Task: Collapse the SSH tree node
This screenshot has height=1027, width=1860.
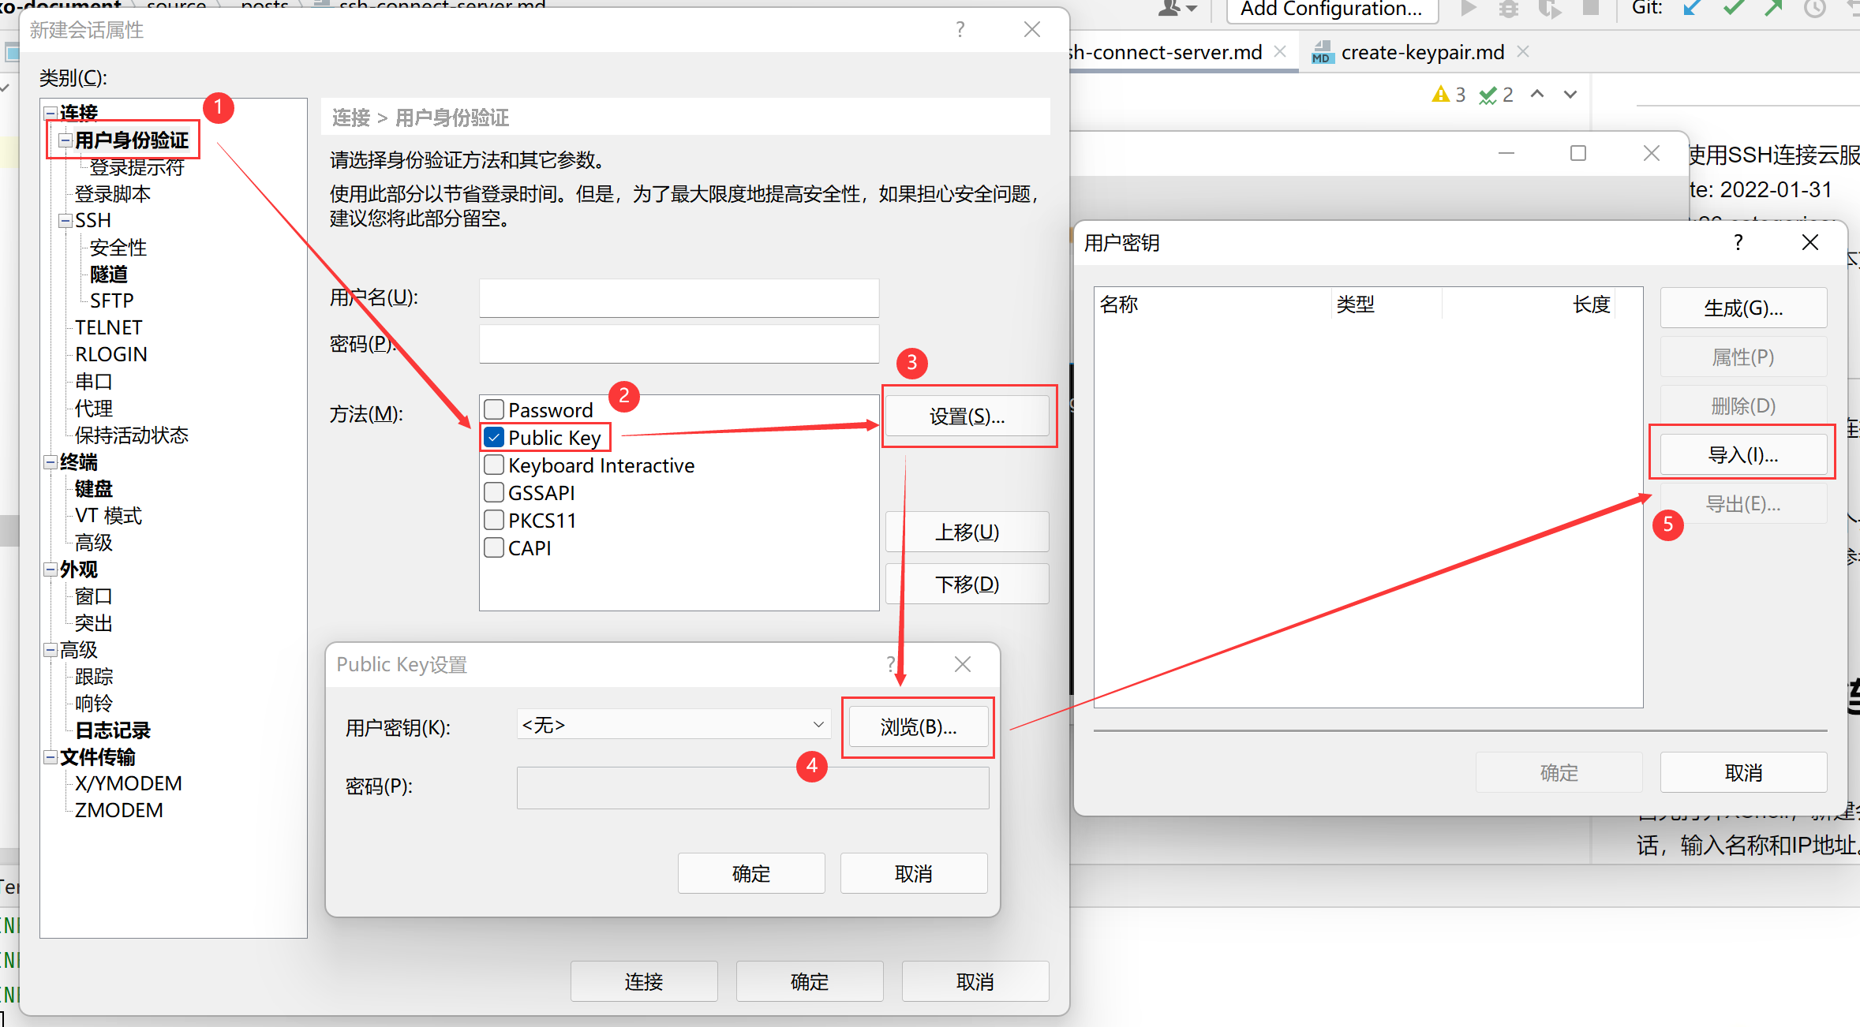Action: click(x=65, y=221)
